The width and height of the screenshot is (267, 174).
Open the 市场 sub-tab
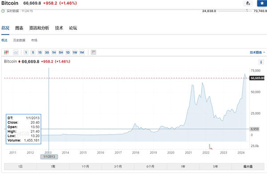(34, 40)
